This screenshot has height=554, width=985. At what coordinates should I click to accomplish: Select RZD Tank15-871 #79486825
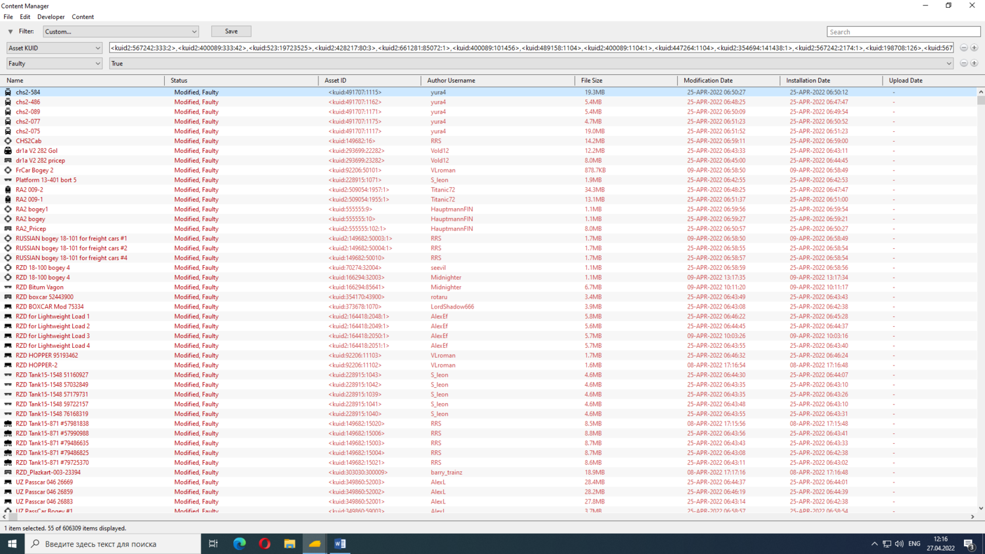point(489,453)
